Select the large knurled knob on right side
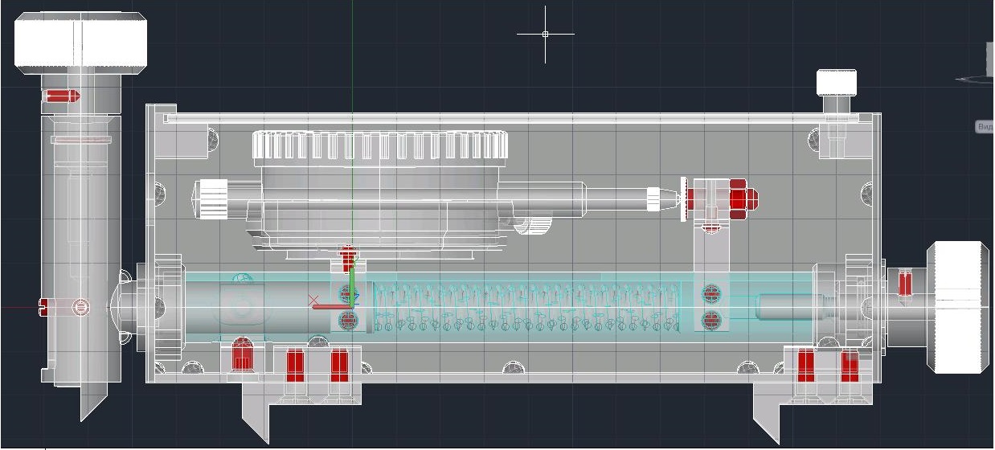The image size is (995, 450). click(x=958, y=306)
